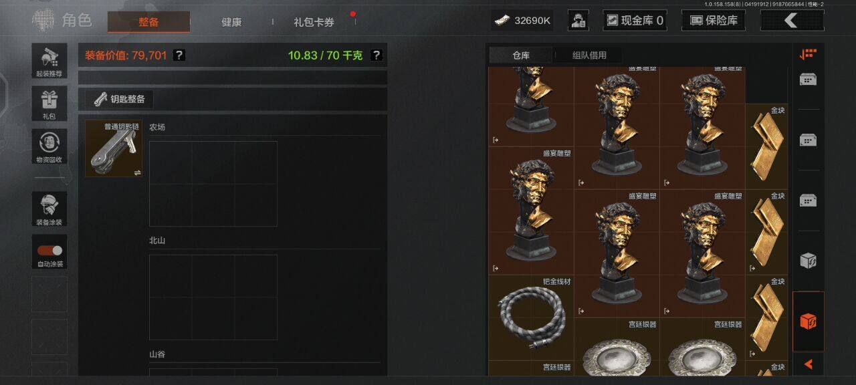Viewport: 856px width, 385px height.
Task: Collapse the sidebar with the orange arrow
Action: point(808,364)
